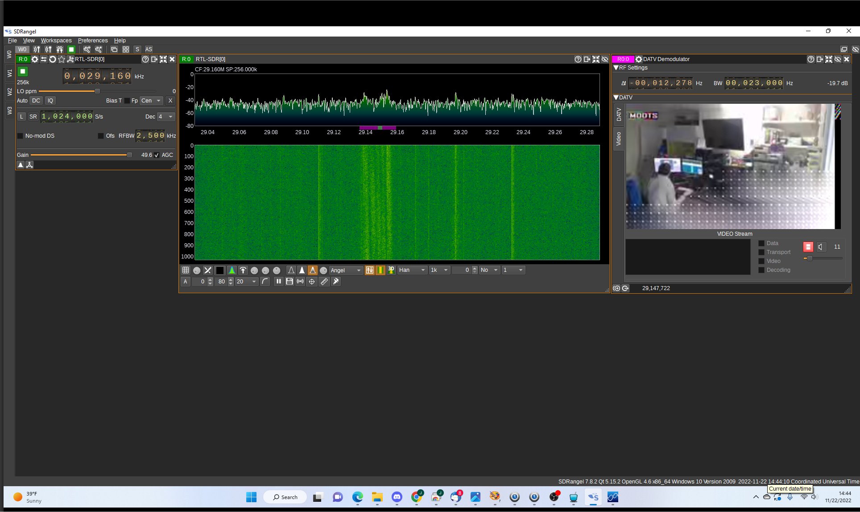Screen dimensions: 860x512
Task: Enable the Ofs checkbox
Action: tap(101, 136)
